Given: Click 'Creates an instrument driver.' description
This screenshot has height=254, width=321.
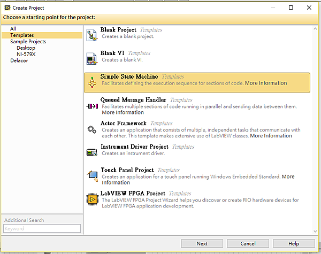Looking at the screenshot, I should click(133, 153).
